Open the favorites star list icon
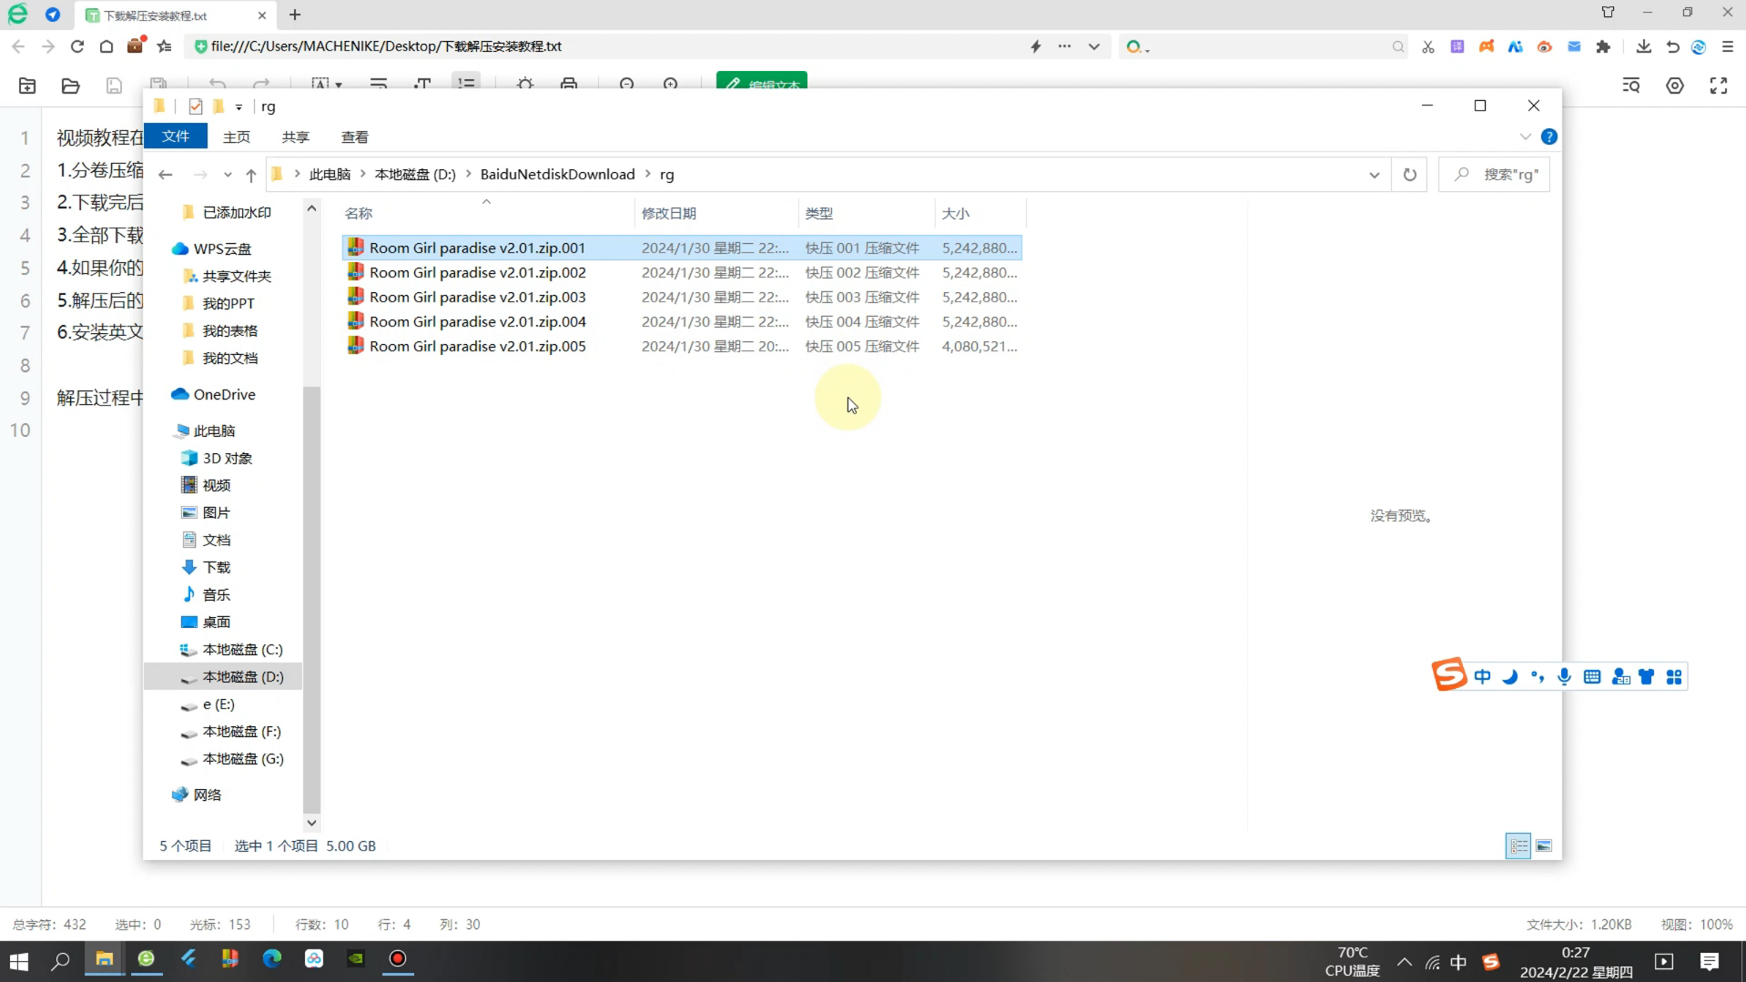The height and width of the screenshot is (982, 1746). 165,46
